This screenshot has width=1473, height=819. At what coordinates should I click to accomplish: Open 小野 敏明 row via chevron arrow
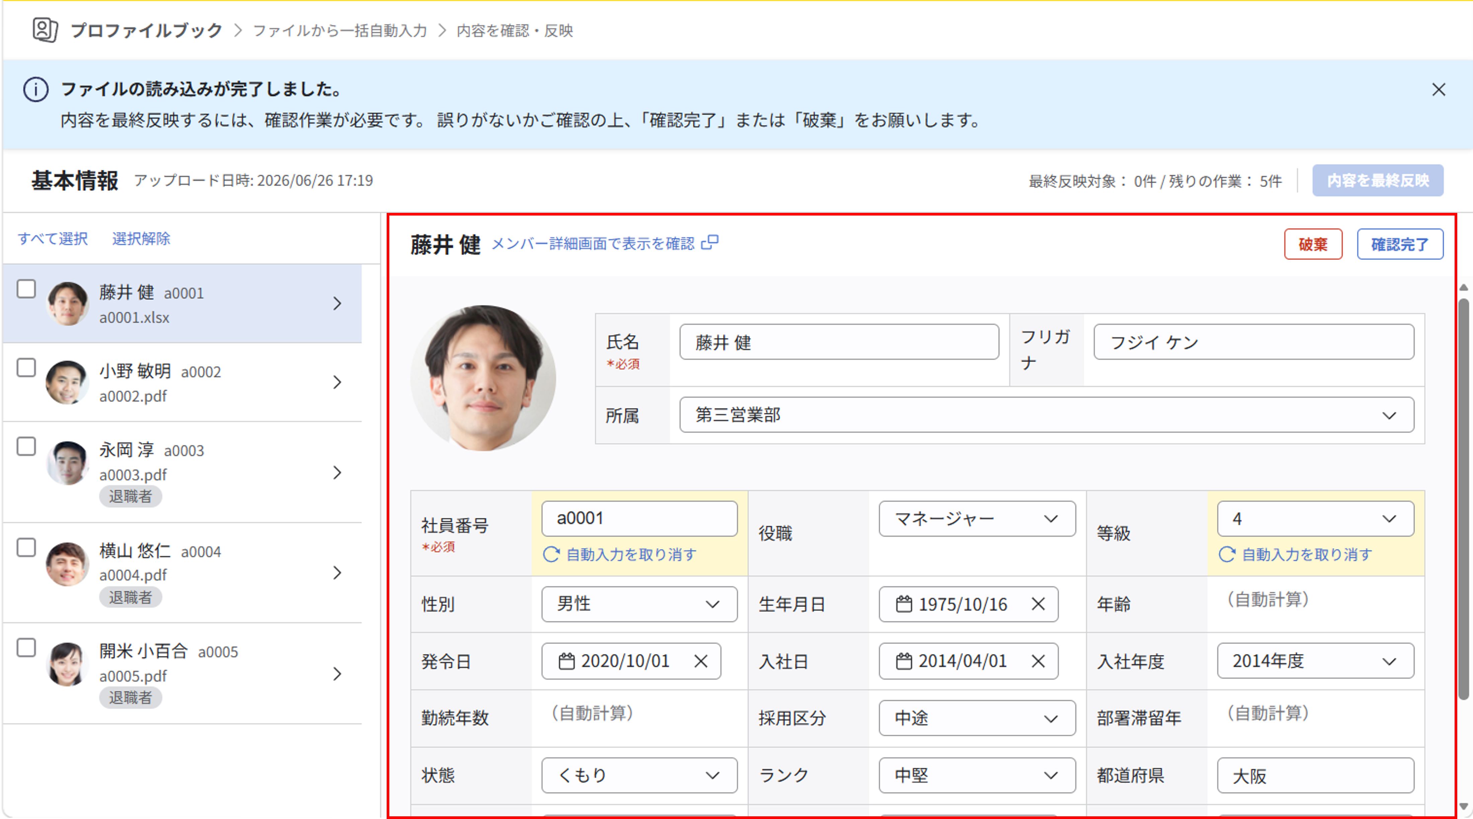click(x=337, y=382)
